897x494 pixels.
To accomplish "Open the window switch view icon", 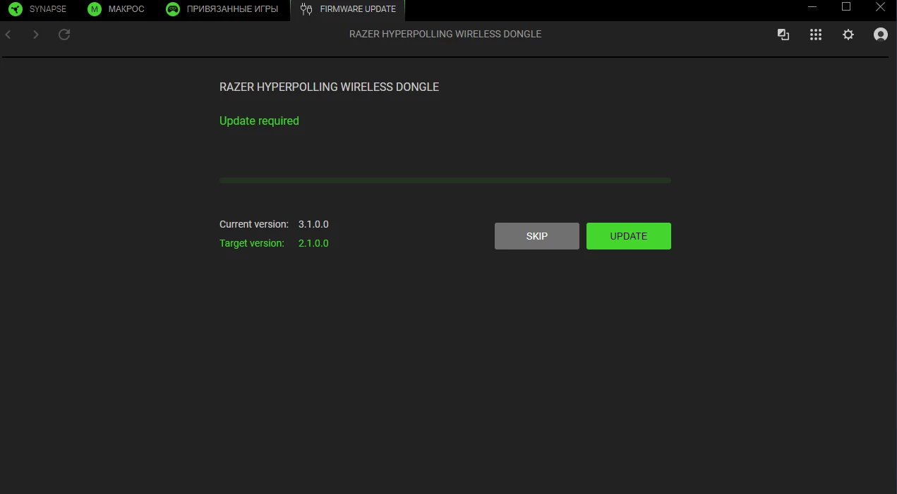I will (x=783, y=35).
